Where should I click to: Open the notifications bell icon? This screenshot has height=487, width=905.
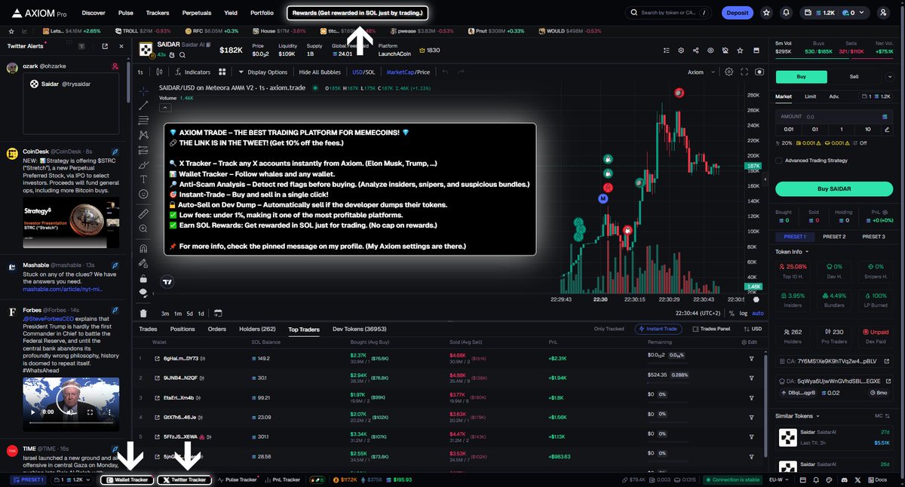point(787,13)
